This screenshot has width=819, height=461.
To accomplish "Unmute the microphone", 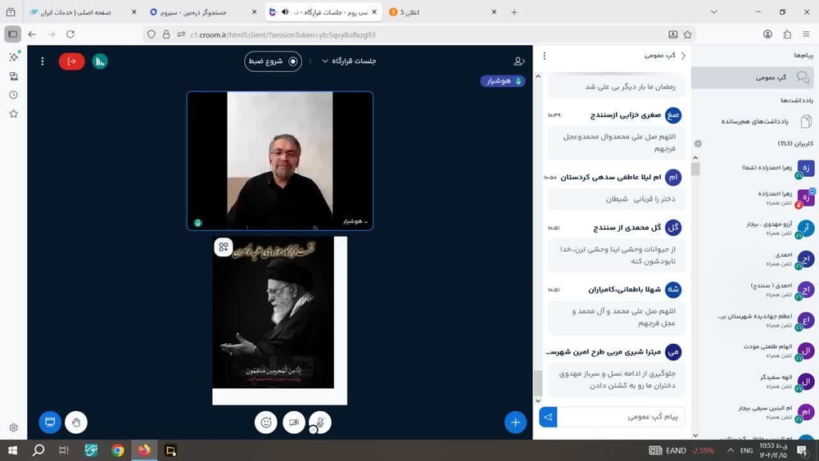I will tap(320, 423).
